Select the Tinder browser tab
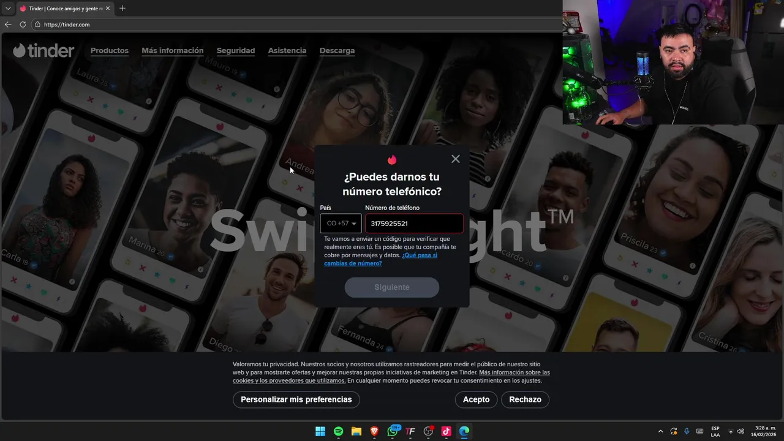Screen dimensions: 784x441 (x=65, y=9)
